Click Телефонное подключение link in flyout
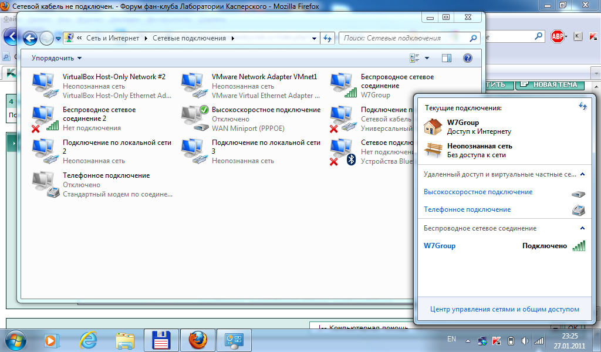This screenshot has height=352, width=601. [x=467, y=209]
